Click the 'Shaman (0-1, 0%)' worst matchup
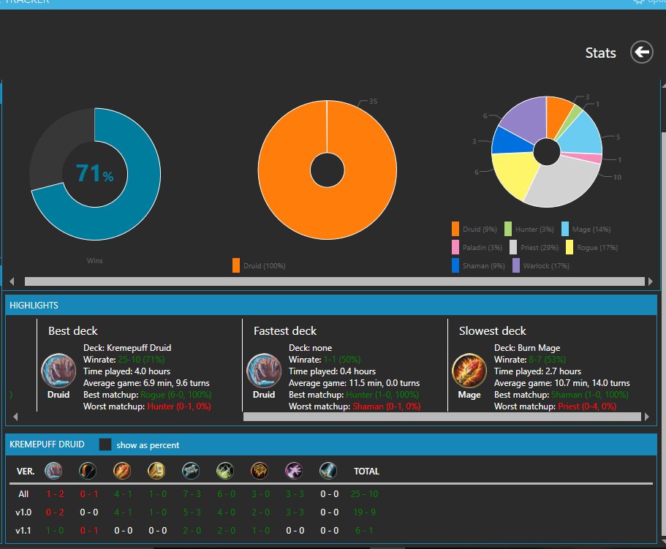The image size is (666, 549). (x=387, y=406)
